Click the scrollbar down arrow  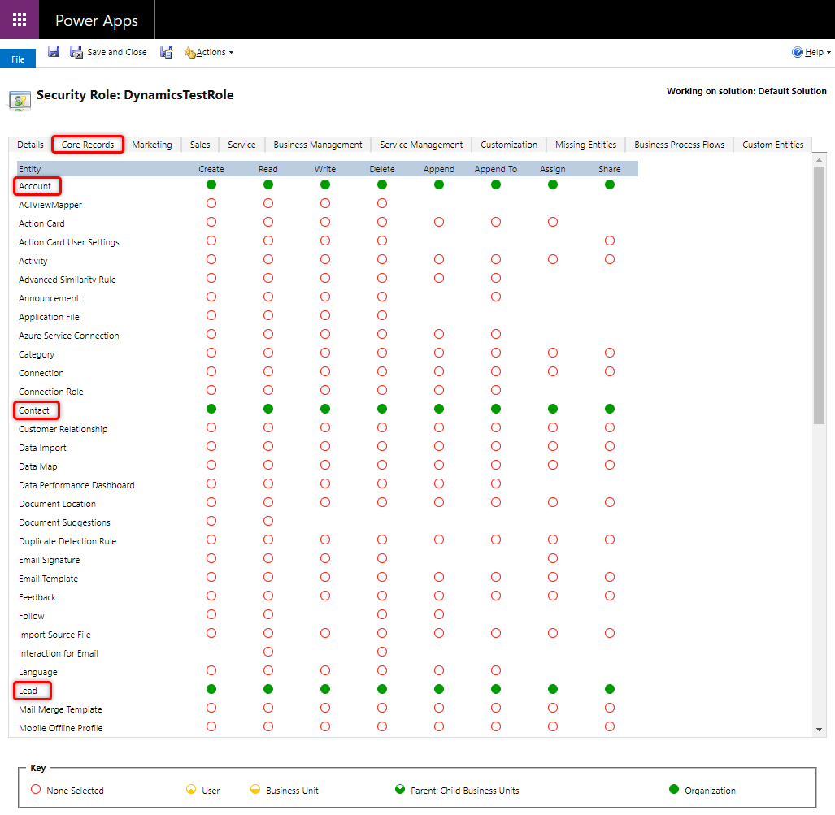click(819, 730)
